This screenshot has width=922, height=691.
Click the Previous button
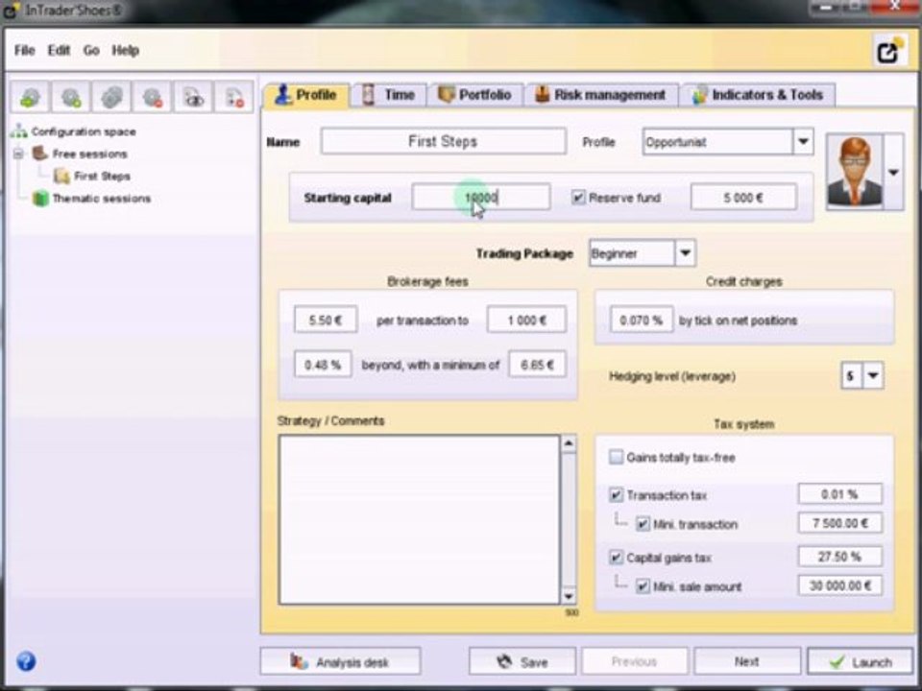click(635, 662)
